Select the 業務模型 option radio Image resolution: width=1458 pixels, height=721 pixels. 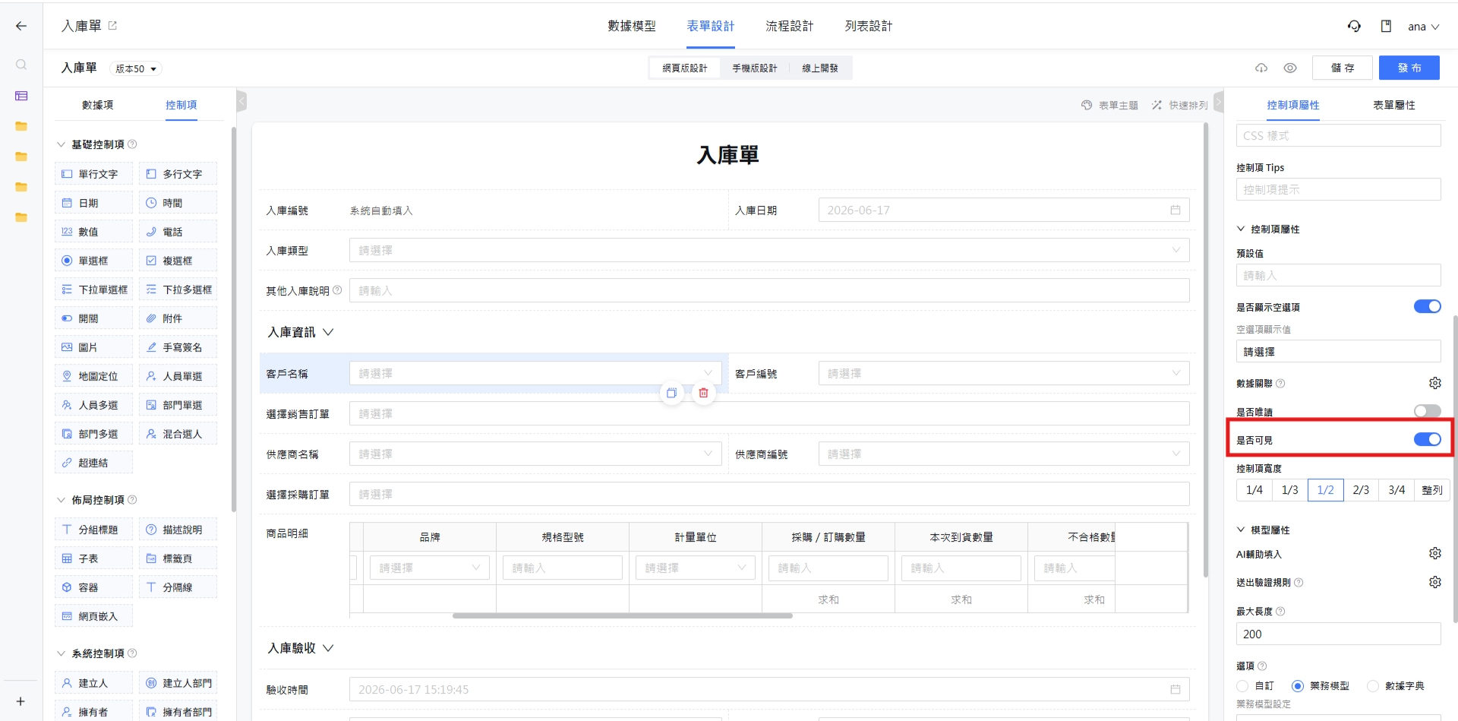coord(1298,686)
